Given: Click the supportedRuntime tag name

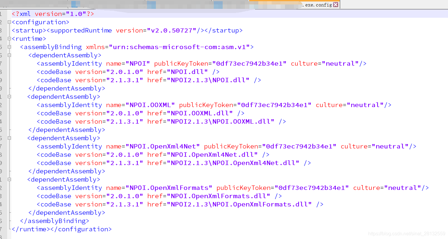Looking at the screenshot, I should (81, 30).
